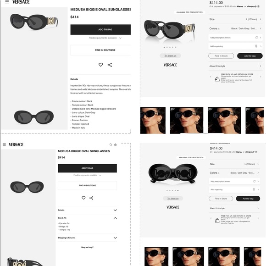This screenshot has height=266, width=266.
Task: Click share icon above the expanded Details description
Action: 110,65
